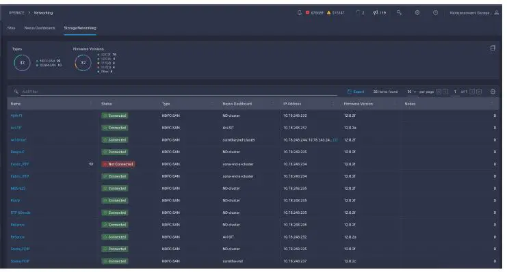Open the user name menu in header
The width and height of the screenshot is (507, 272).
tap(471, 13)
